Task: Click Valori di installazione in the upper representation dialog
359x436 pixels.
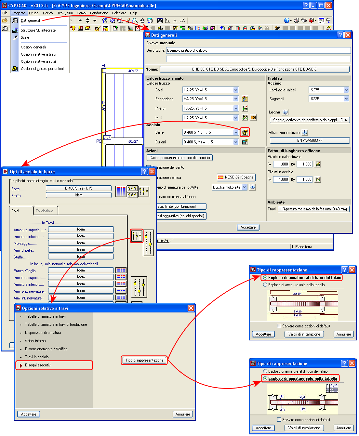Action: (304, 334)
